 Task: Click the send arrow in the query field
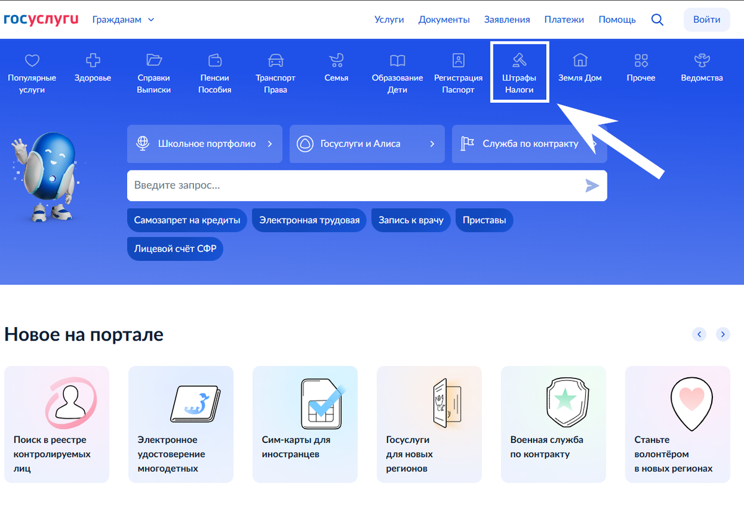(592, 186)
